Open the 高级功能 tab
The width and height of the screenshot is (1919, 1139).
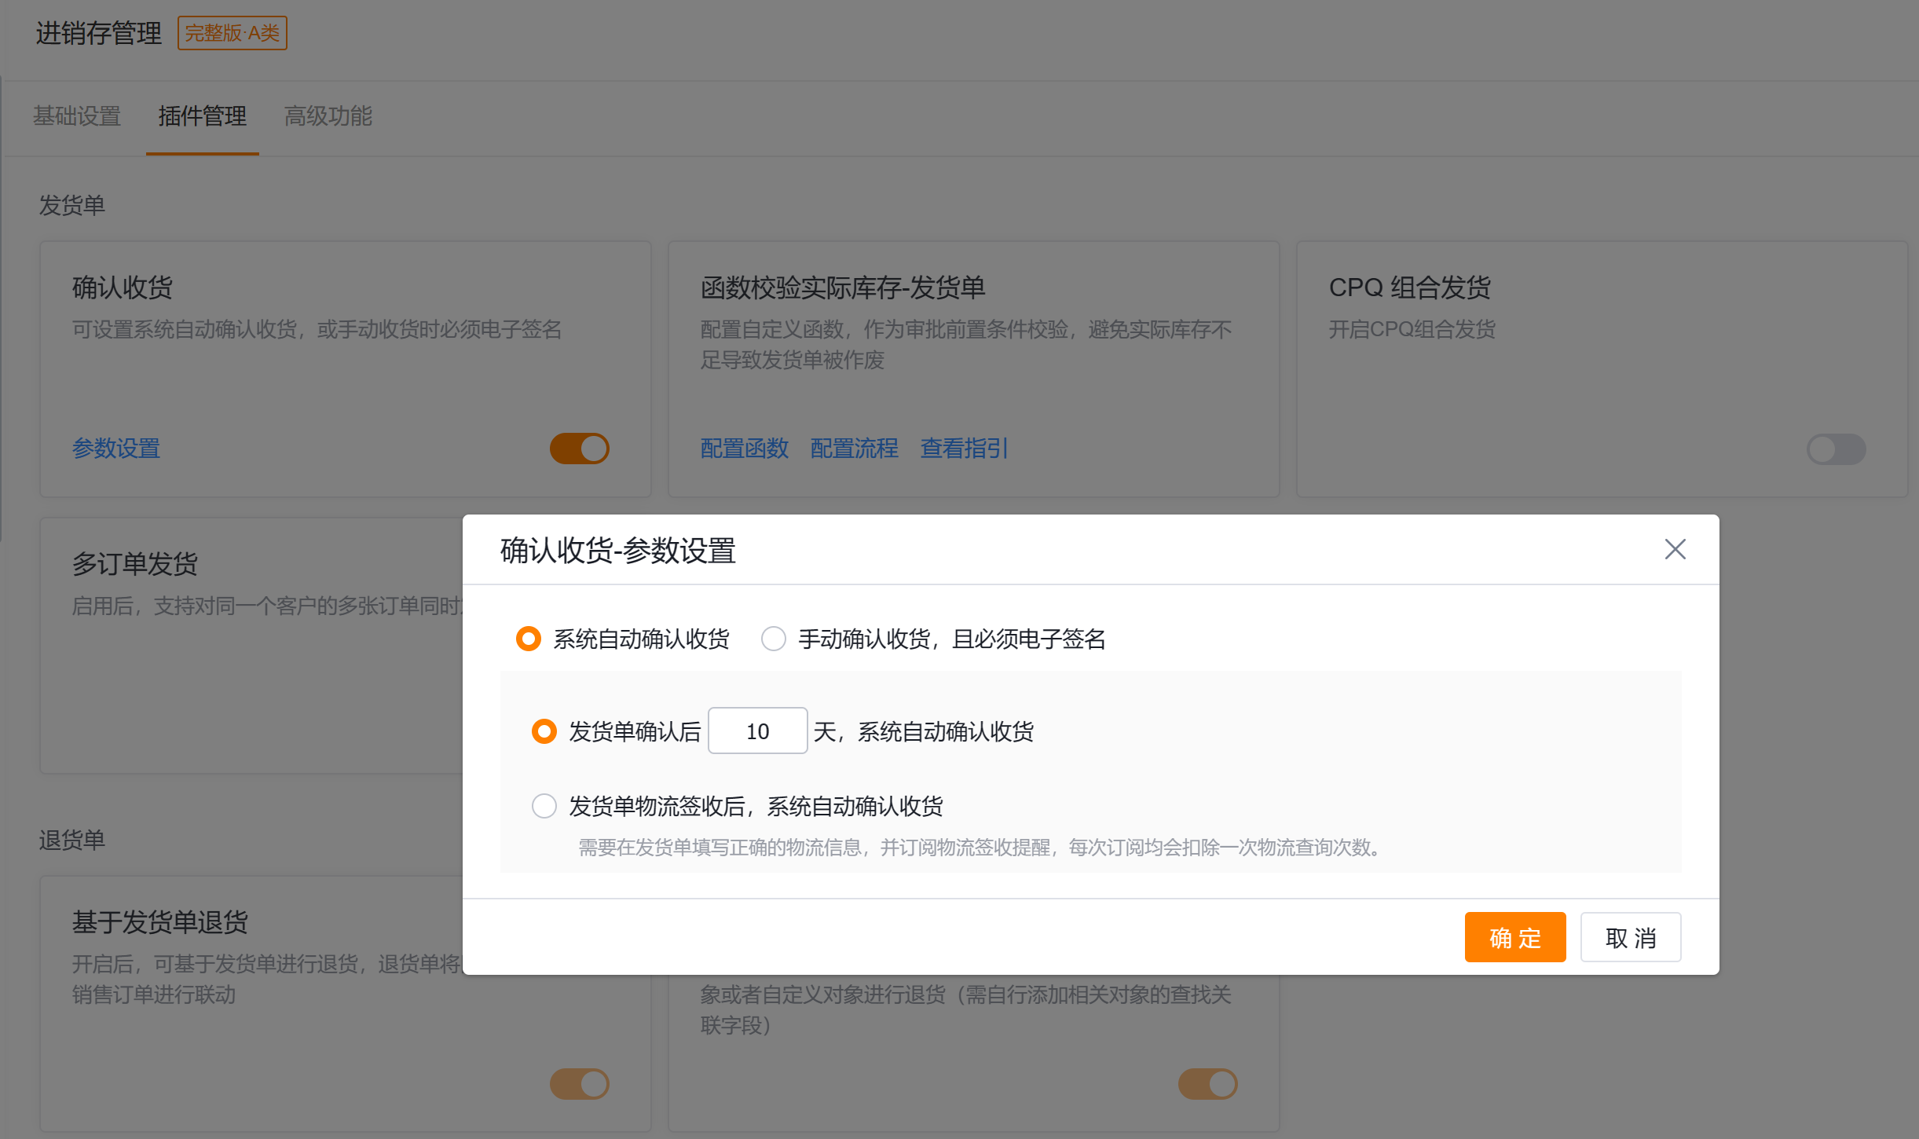click(328, 116)
